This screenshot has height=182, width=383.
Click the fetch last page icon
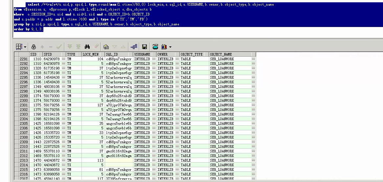point(78,47)
